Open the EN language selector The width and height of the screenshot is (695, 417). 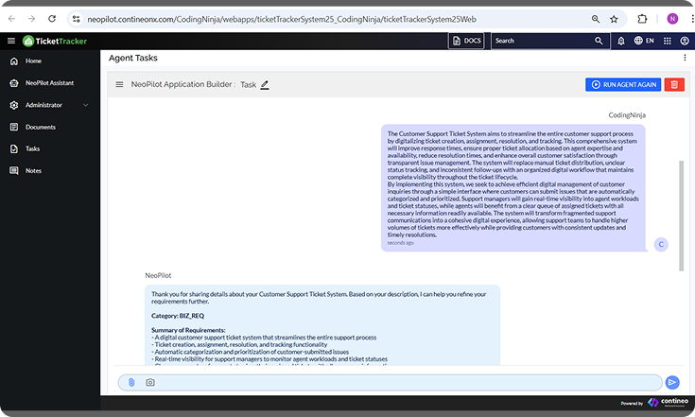pyautogui.click(x=644, y=41)
